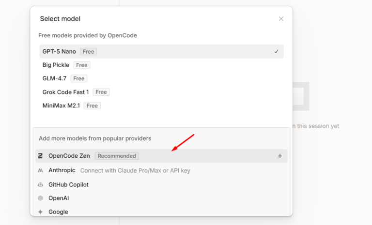Add the GitHub Copilot provider
The width and height of the screenshot is (372, 225).
point(68,184)
